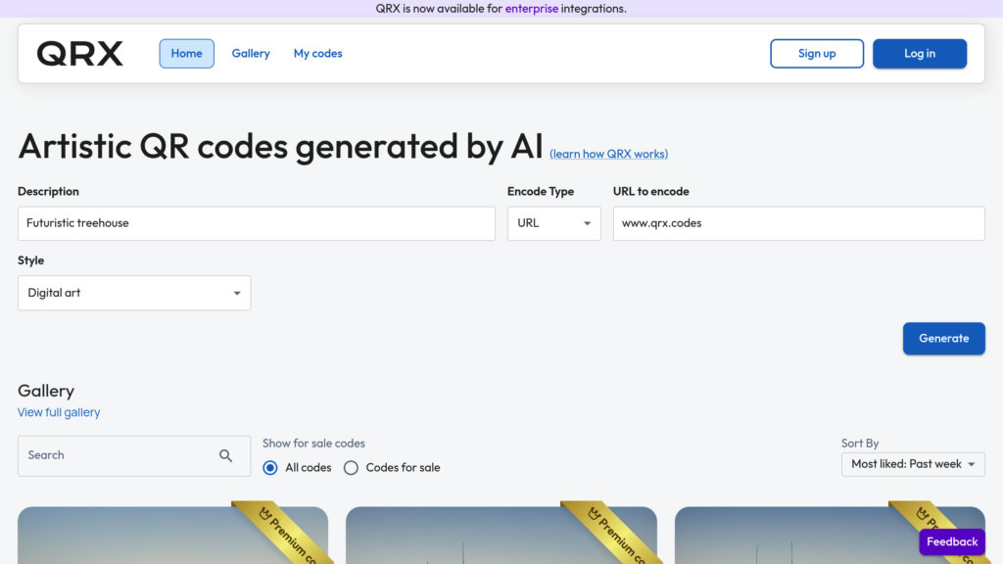Screen dimensions: 1003x564
Task: Select the Codes for sale option
Action: point(351,468)
